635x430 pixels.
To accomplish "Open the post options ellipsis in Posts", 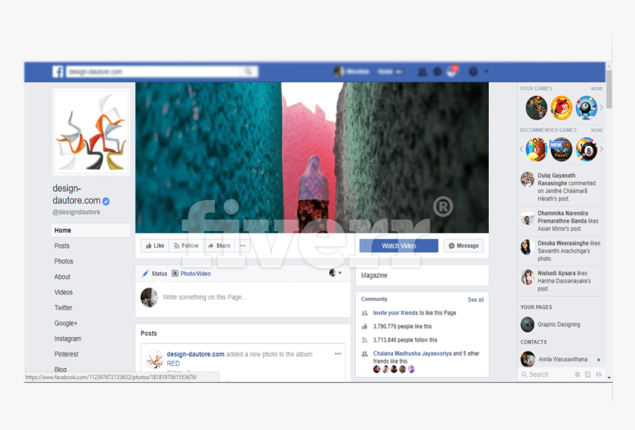I will [x=337, y=353].
